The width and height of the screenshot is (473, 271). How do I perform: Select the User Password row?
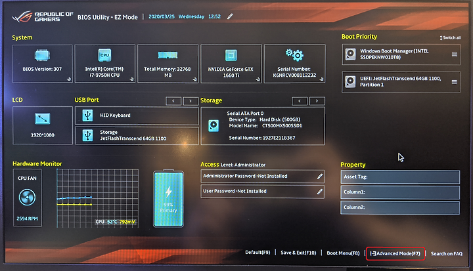point(262,192)
